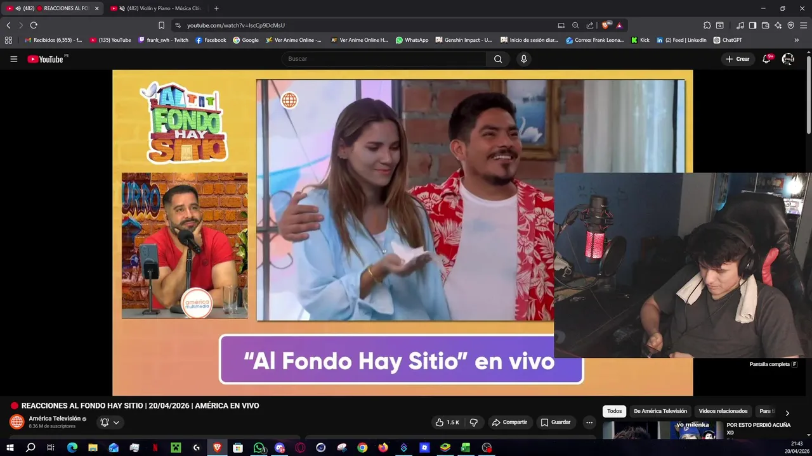Like the video with thumbs up
The image size is (812, 456).
[x=447, y=422]
